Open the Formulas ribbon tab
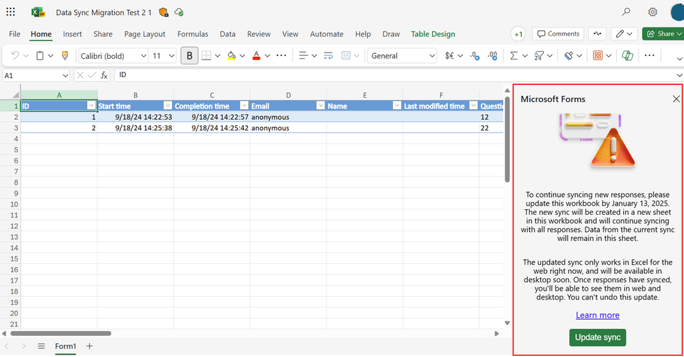This screenshot has height=357, width=684. click(192, 34)
